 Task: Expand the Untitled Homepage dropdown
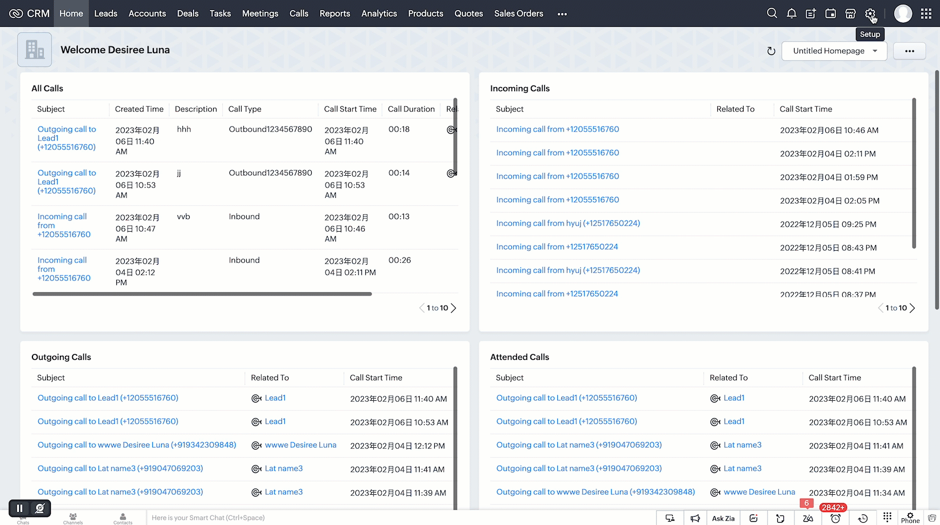pyautogui.click(x=834, y=51)
